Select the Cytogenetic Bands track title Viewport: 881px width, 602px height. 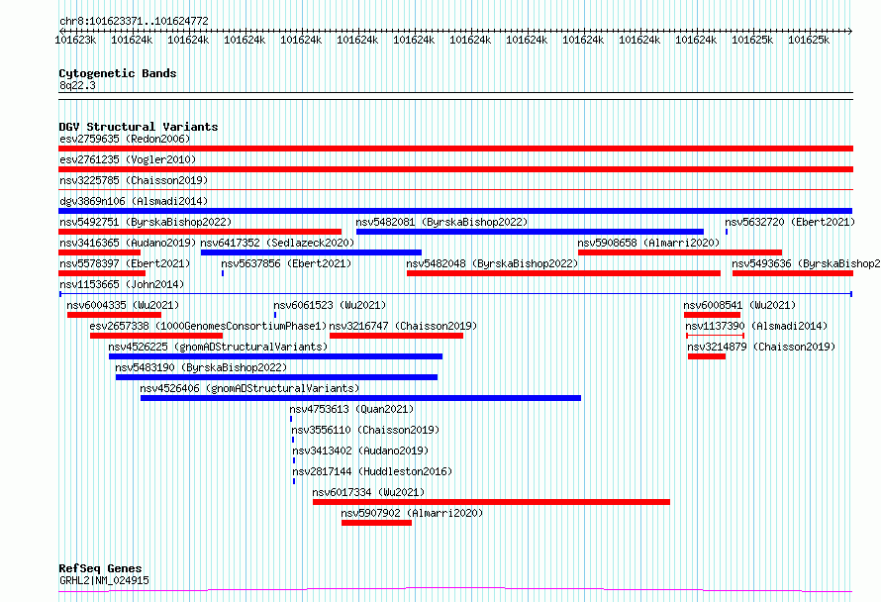(118, 73)
